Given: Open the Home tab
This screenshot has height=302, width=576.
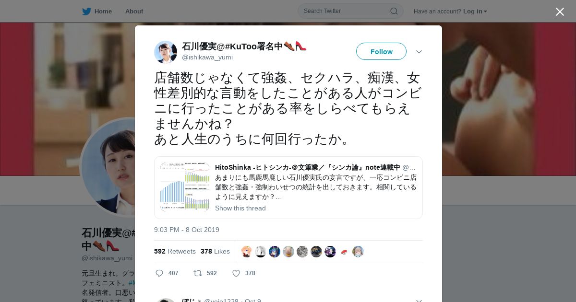Looking at the screenshot, I should click(97, 11).
